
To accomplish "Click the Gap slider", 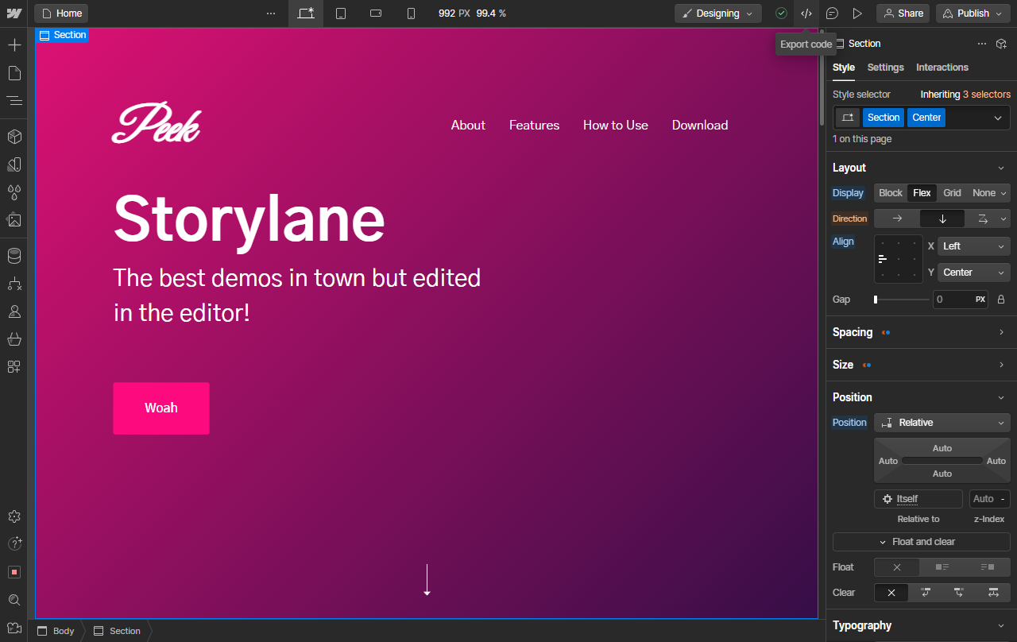I will click(x=902, y=300).
